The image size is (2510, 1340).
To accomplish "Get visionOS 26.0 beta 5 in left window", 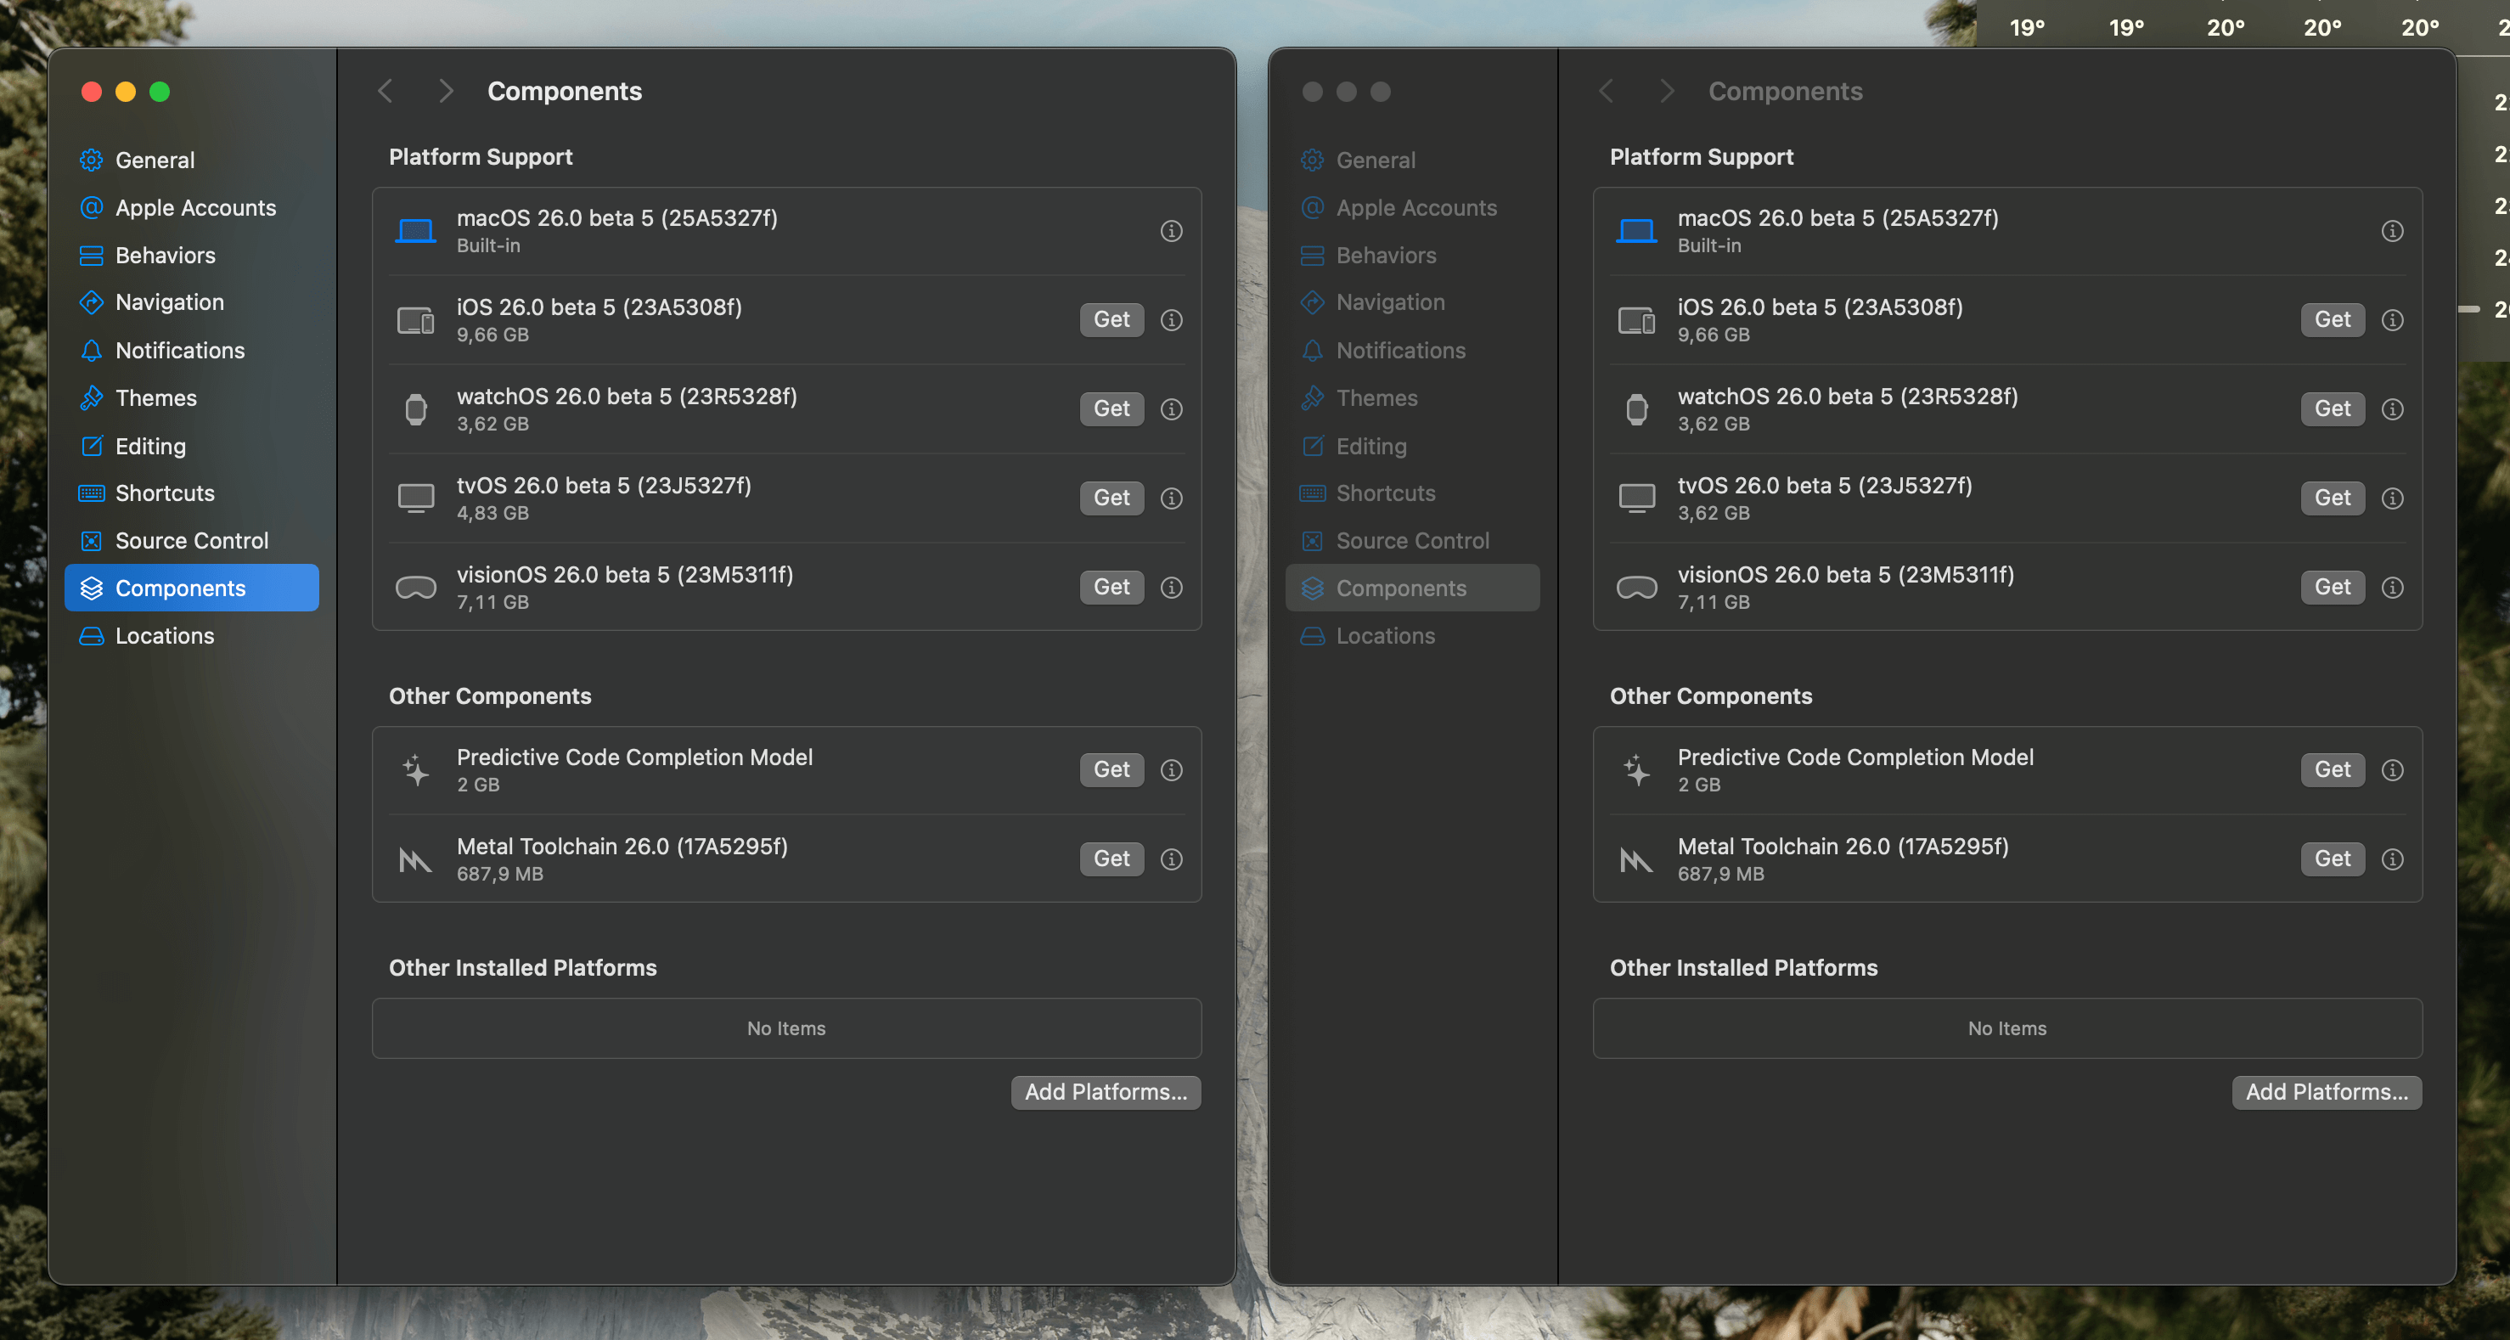I will click(1111, 588).
